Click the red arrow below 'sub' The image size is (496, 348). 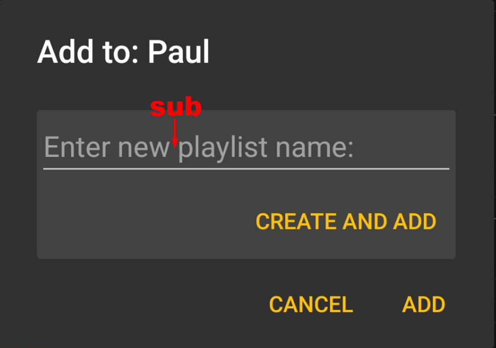[174, 133]
